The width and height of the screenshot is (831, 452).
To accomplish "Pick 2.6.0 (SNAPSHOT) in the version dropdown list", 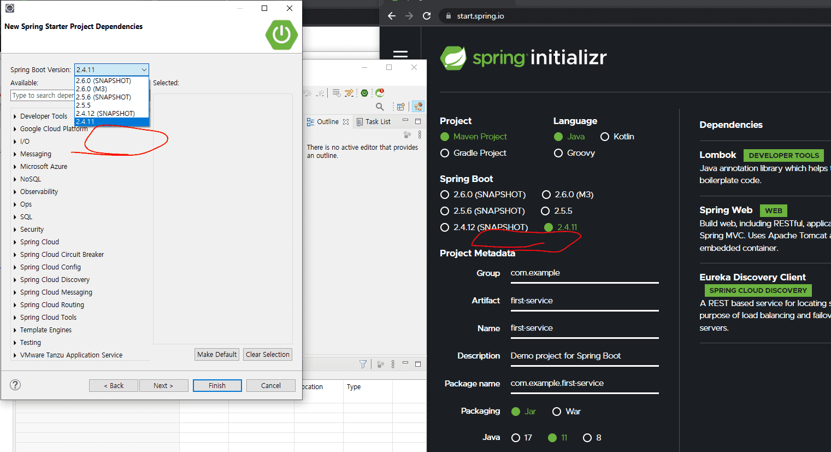I will tap(111, 81).
